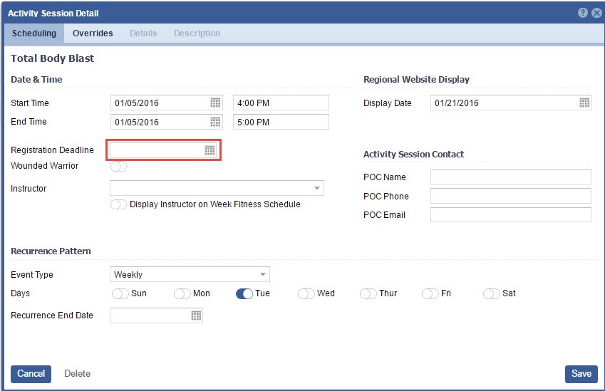Viewport: 605px width, 391px height.
Task: Click the help question mark icon
Action: [x=583, y=13]
